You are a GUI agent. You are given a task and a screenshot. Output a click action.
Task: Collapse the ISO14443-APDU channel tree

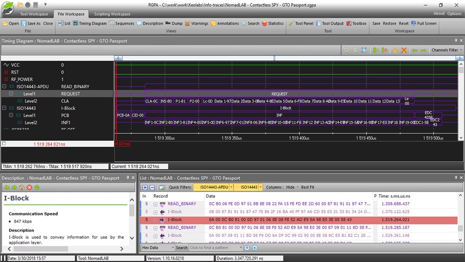click(4, 87)
